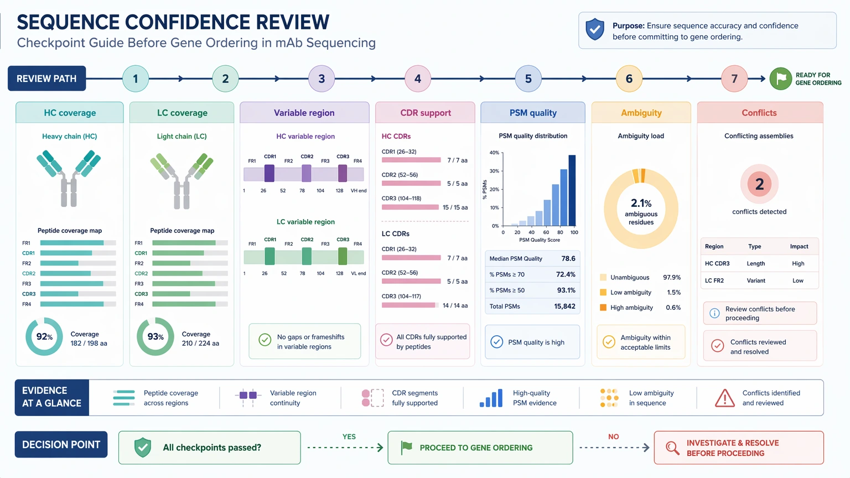Click the tallest PSM quality histogram bar
This screenshot has width=850, height=478.
tap(572, 190)
